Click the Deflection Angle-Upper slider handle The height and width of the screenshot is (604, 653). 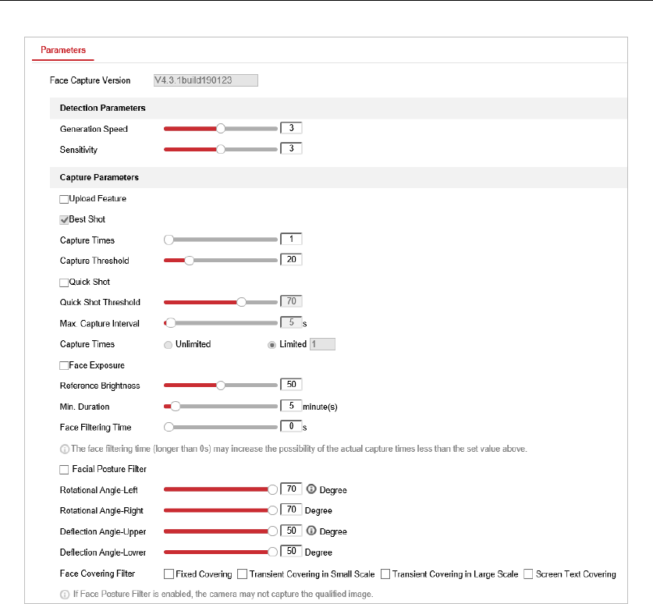[x=272, y=531]
